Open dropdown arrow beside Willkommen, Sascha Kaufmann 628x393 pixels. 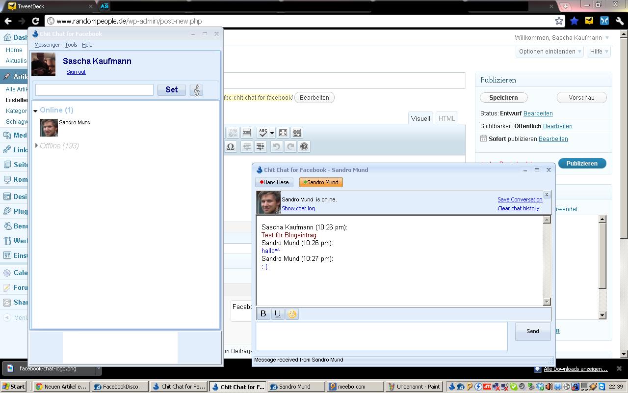(x=607, y=38)
